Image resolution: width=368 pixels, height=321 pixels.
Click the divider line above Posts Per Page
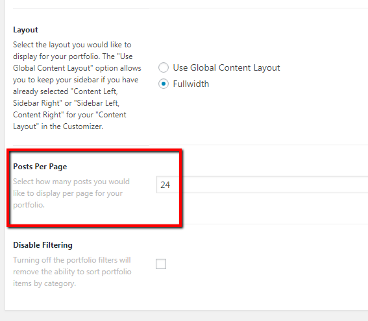[190, 145]
